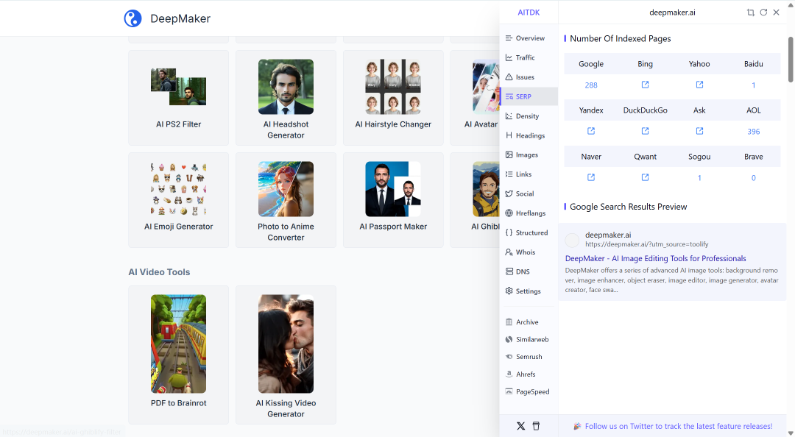Open the AI Kissing Video Generator card

point(286,355)
